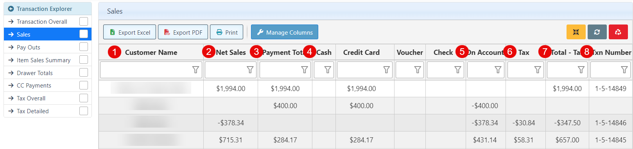This screenshot has width=633, height=149.
Task: Open the Credit Card filter funnel icon
Action: pos(386,70)
